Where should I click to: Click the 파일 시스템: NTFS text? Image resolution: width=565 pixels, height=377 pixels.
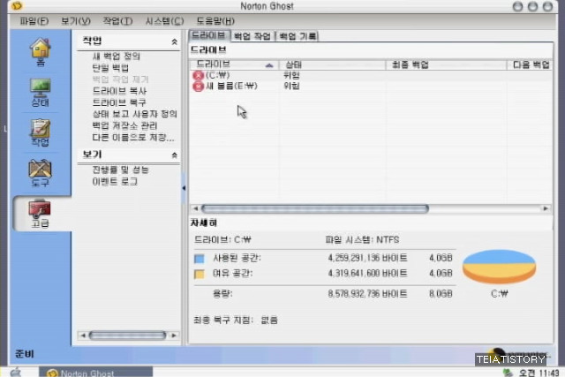362,239
